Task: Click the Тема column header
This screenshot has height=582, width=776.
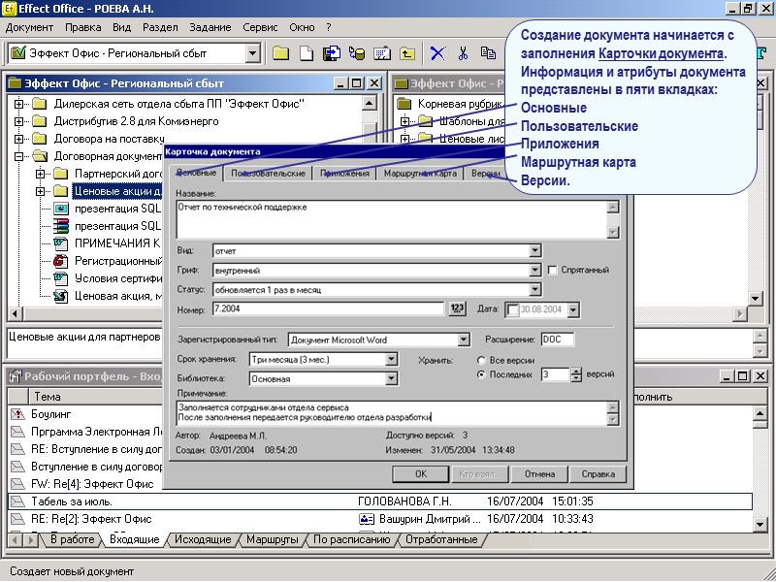Action: point(96,397)
